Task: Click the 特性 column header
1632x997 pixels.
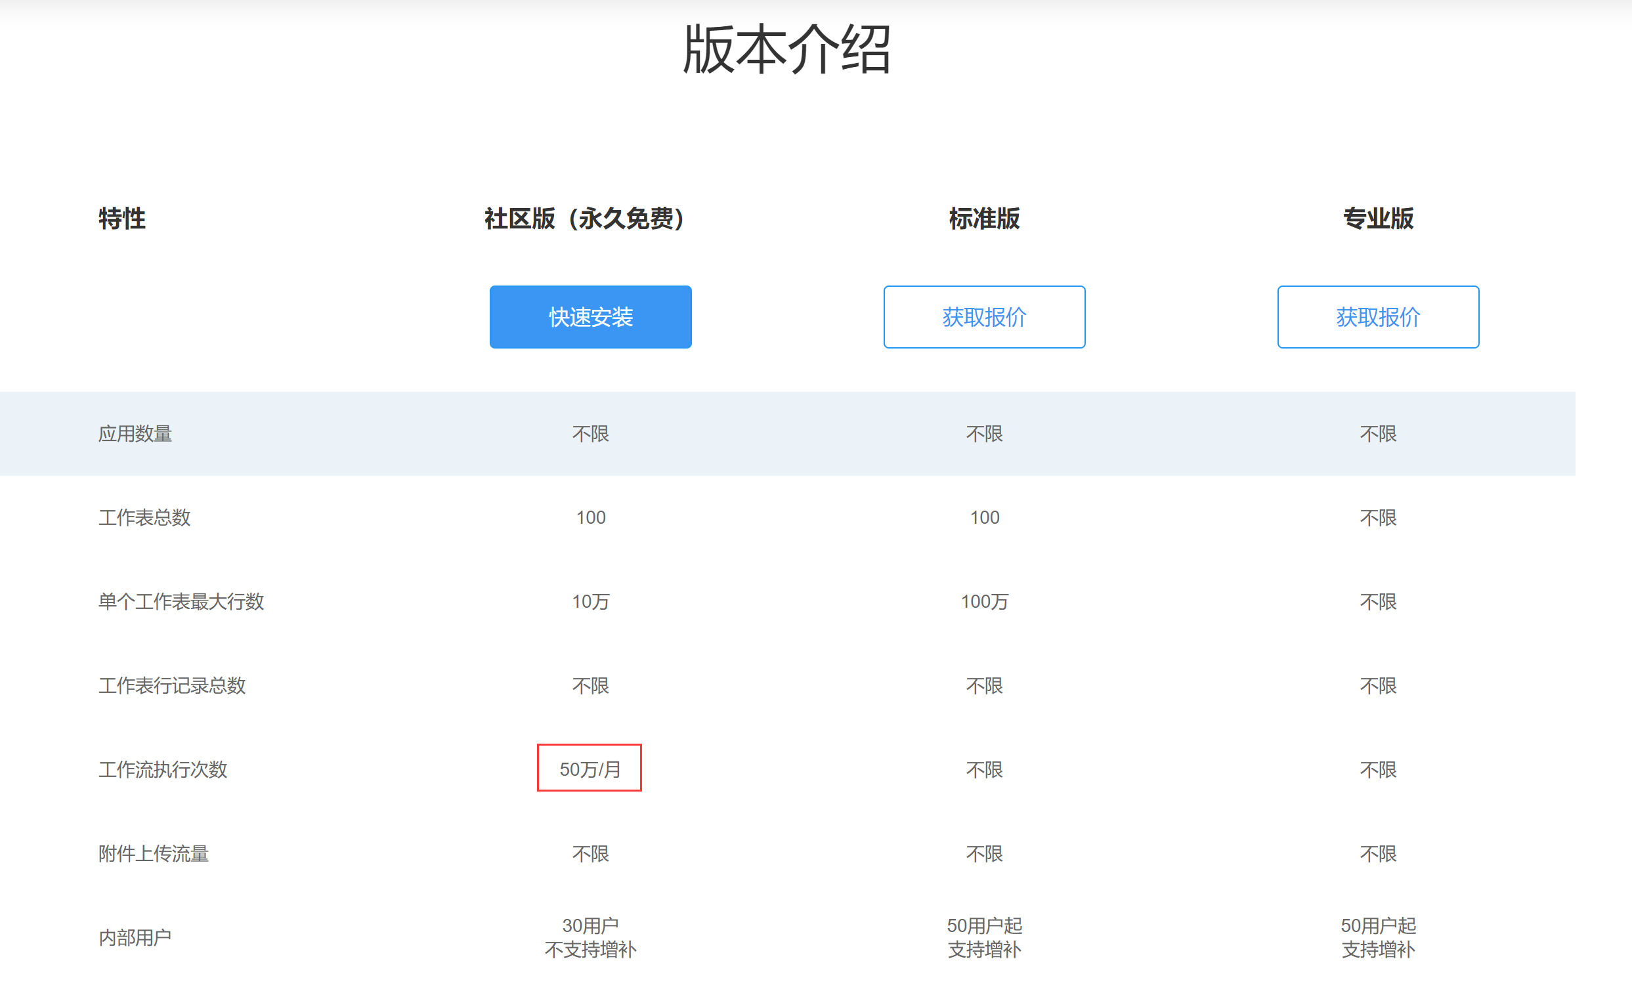Action: (122, 219)
